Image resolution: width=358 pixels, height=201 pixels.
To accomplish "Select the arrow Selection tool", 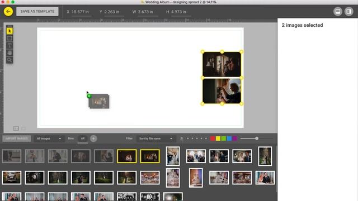I will coord(10,31).
